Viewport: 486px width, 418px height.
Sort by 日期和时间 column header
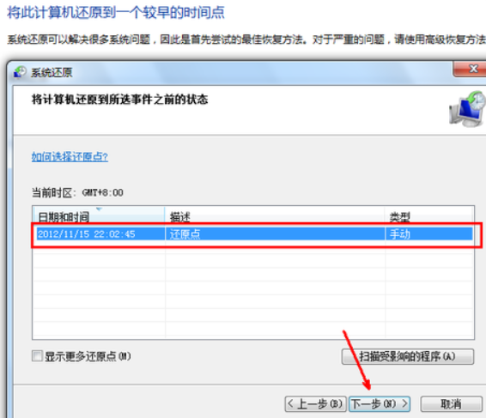click(99, 215)
